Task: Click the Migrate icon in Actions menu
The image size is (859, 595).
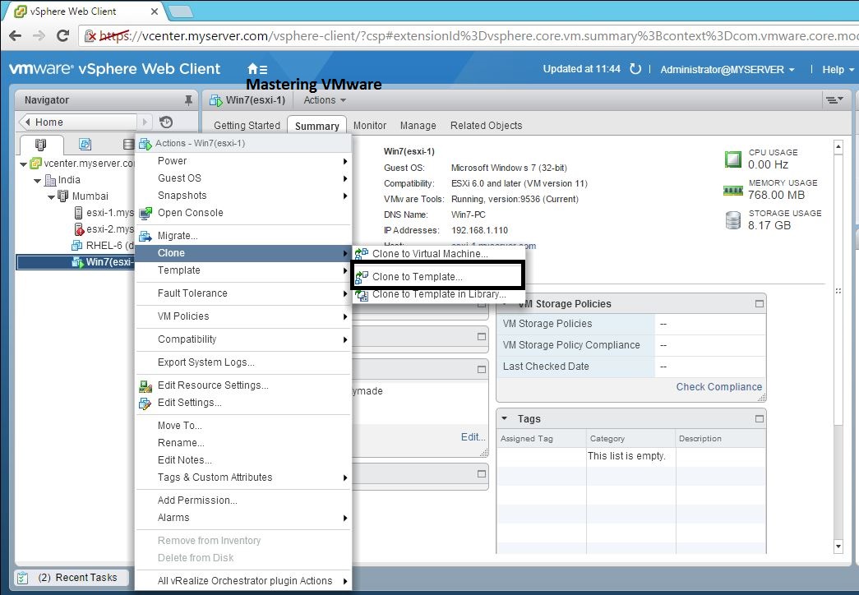Action: [145, 236]
